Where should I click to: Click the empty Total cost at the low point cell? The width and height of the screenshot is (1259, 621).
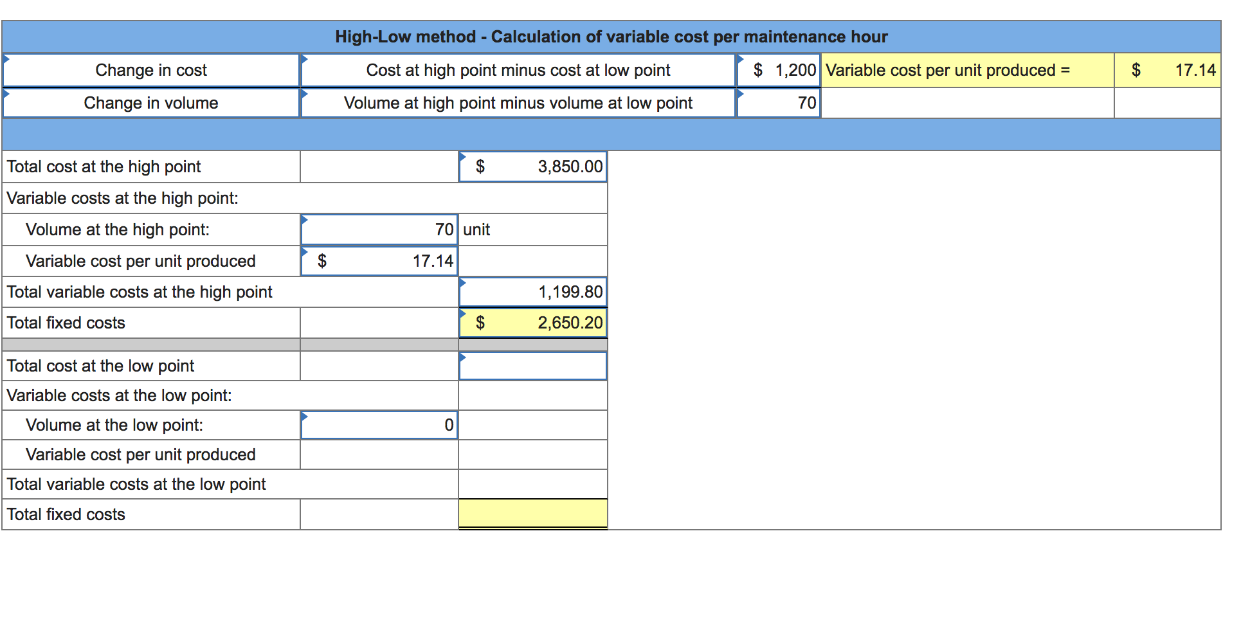(532, 365)
